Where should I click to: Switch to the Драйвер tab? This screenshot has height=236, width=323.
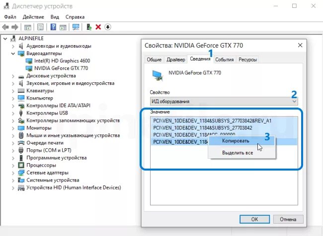click(176, 59)
